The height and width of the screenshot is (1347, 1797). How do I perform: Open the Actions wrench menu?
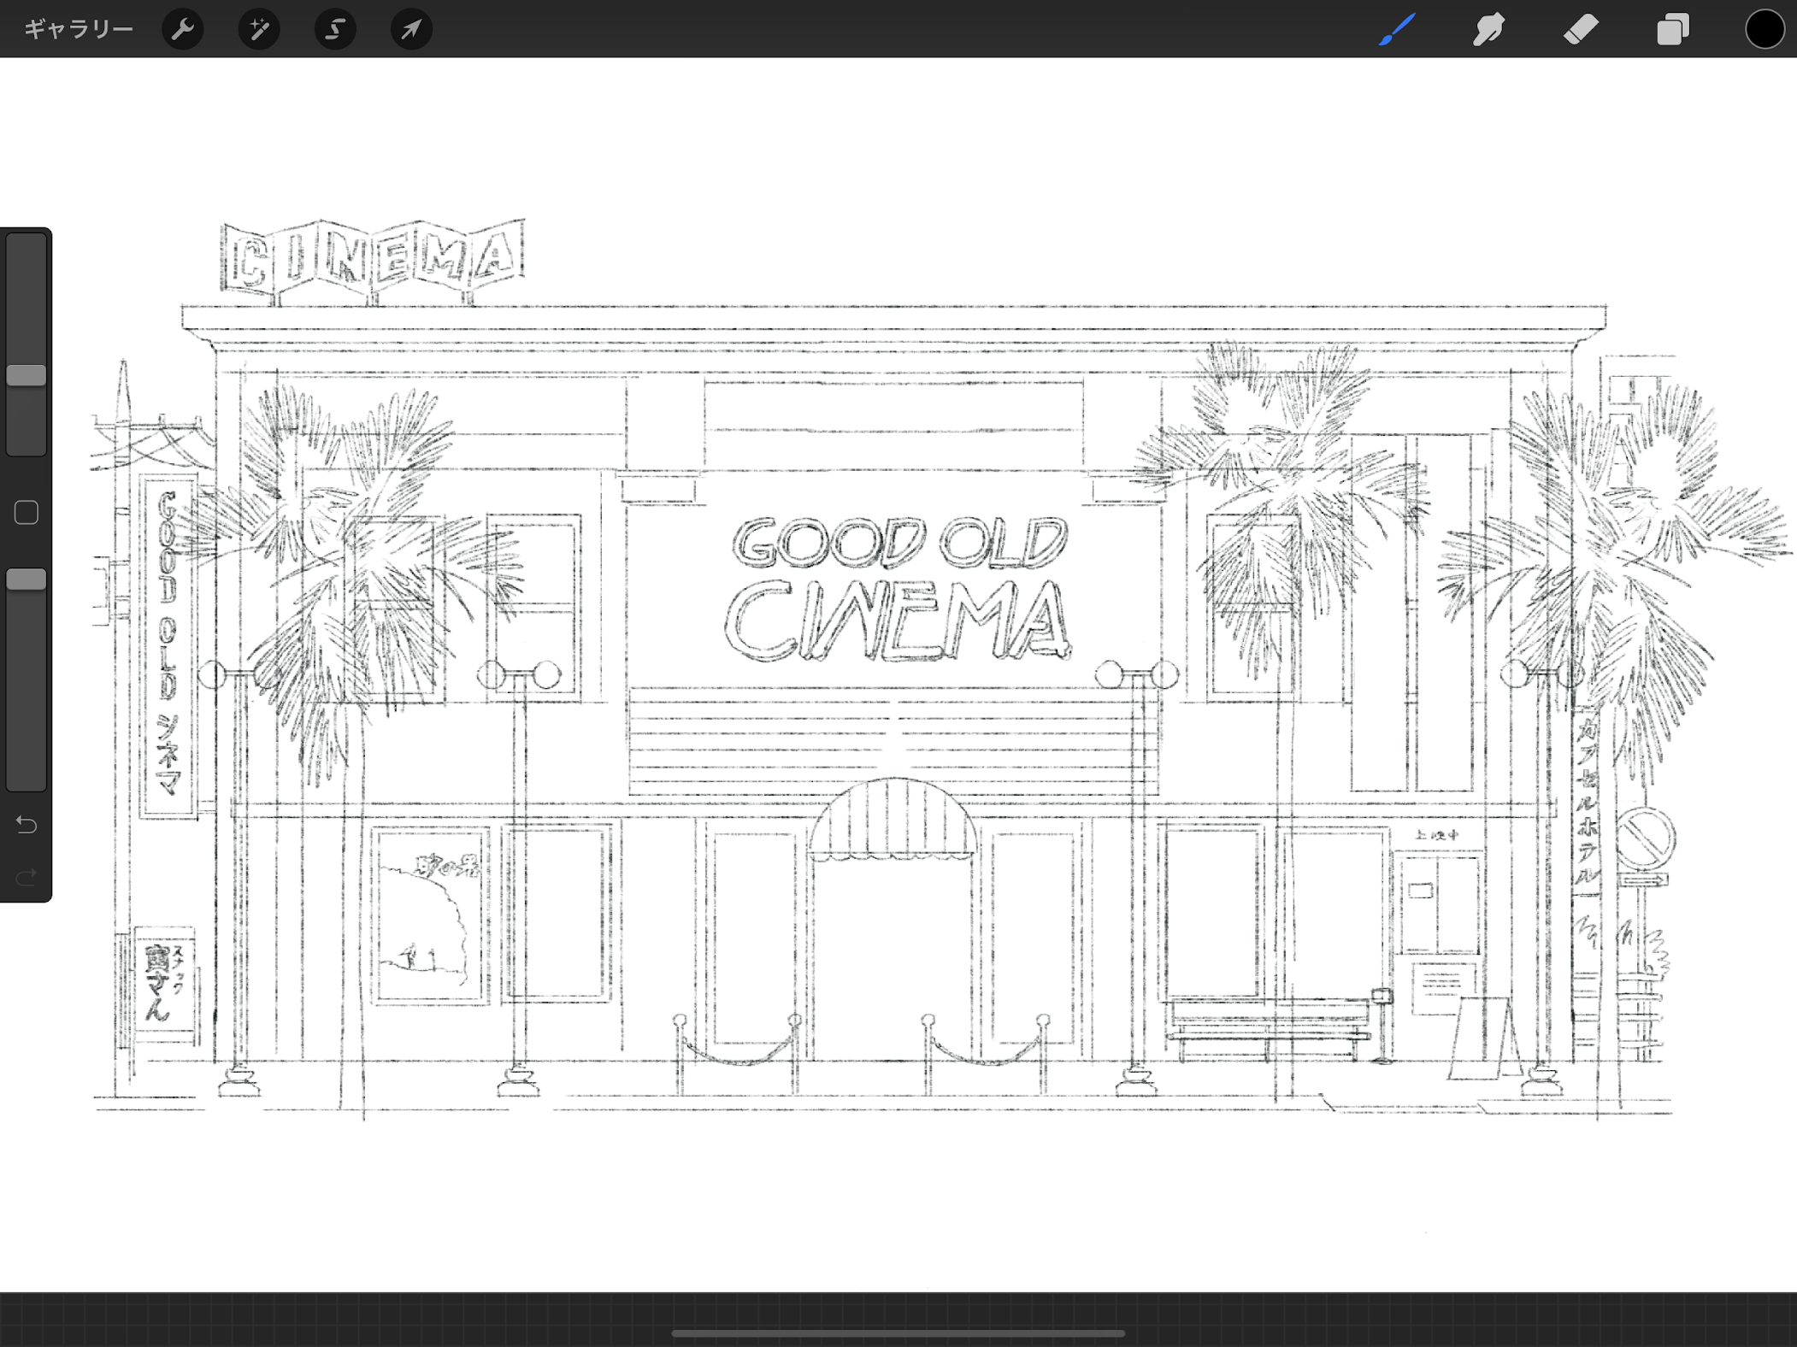[x=183, y=29]
